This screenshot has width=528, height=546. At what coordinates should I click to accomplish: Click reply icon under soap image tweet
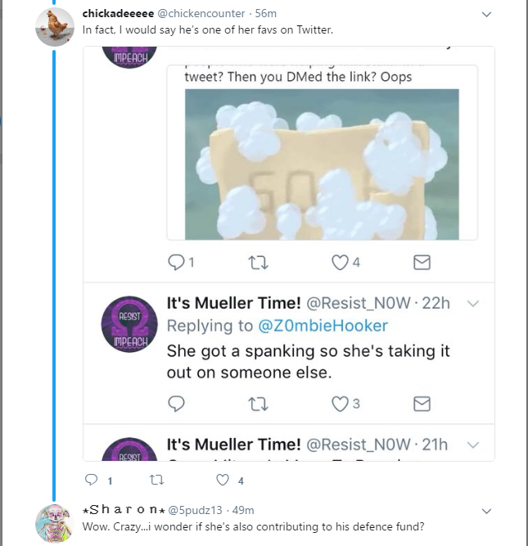(x=177, y=262)
